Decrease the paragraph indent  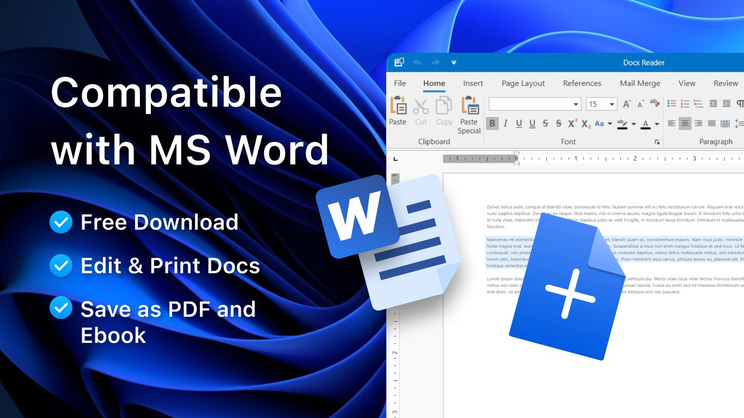(x=712, y=103)
